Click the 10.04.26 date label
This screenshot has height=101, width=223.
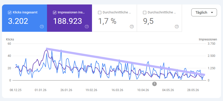pos(143,90)
